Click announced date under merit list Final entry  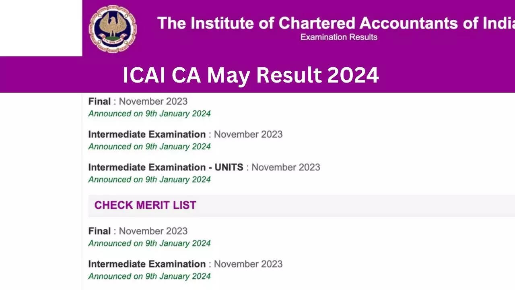(149, 243)
